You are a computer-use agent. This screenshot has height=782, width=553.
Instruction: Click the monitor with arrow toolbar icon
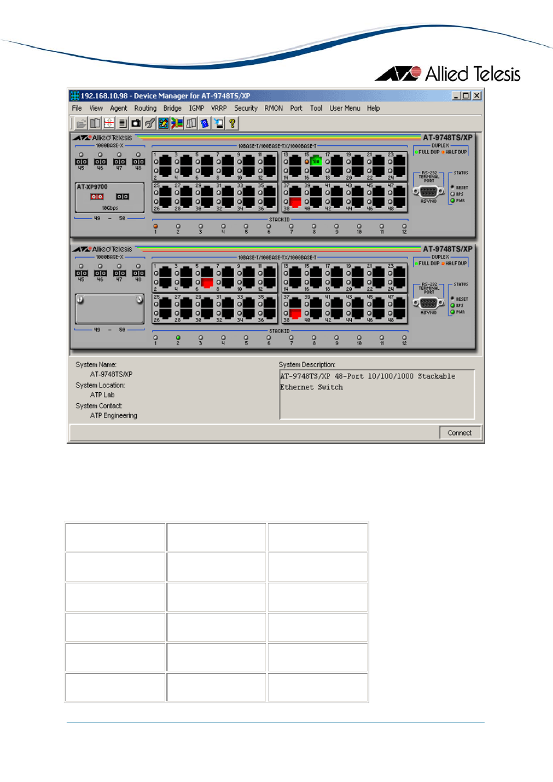click(x=219, y=123)
